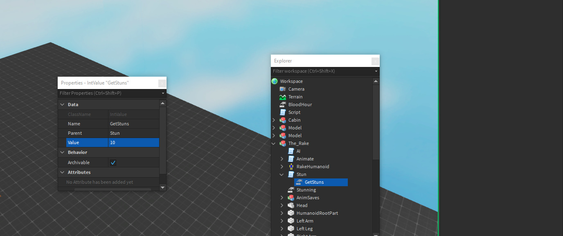The width and height of the screenshot is (563, 236).
Task: Select the Stun script icon
Action: pyautogui.click(x=291, y=174)
